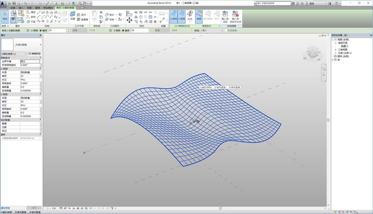The width and height of the screenshot is (373, 214).
Task: Click the 编辑类型 edit type button
Action: [x=35, y=54]
